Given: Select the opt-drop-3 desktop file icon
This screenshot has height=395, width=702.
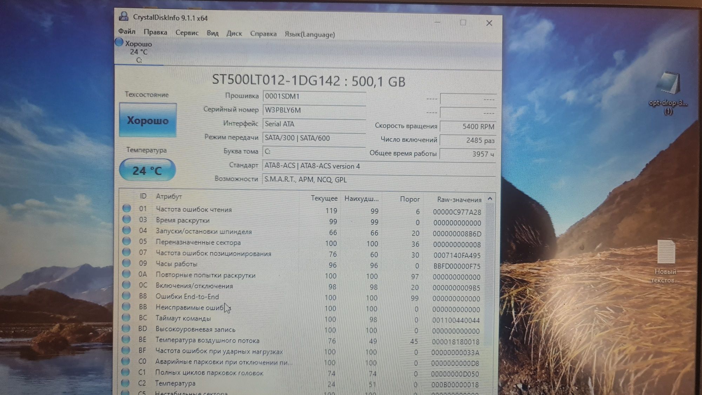Looking at the screenshot, I should point(668,93).
